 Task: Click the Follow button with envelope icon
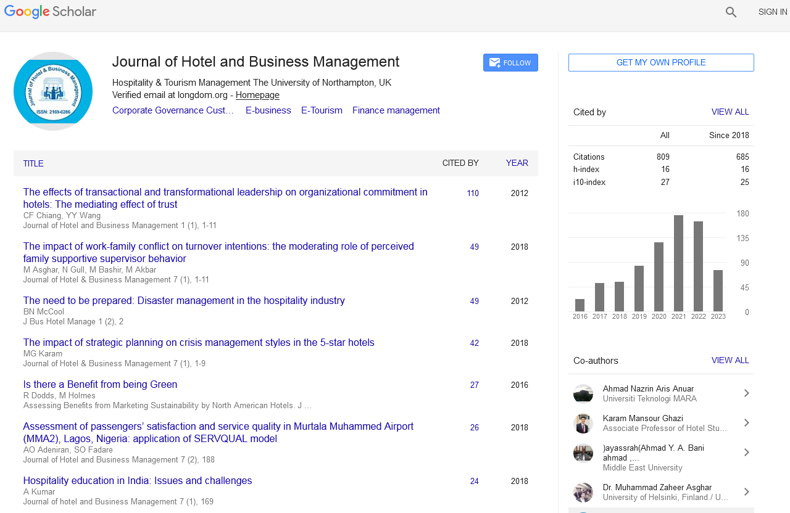click(510, 63)
